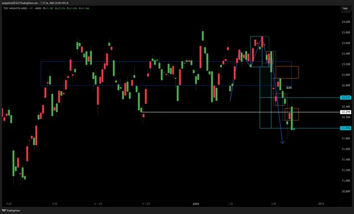354x214 pixels.
Task: Select the 21,994 cyan price label
Action: pyautogui.click(x=346, y=128)
